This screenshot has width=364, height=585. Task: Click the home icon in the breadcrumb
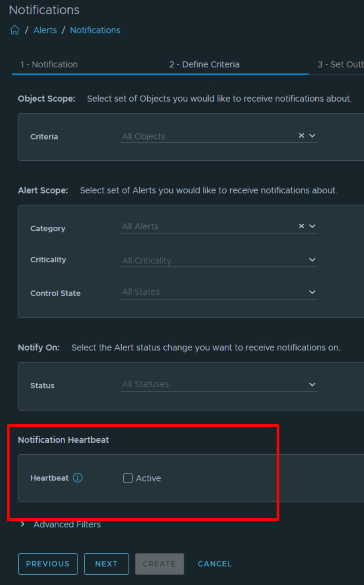click(x=14, y=30)
